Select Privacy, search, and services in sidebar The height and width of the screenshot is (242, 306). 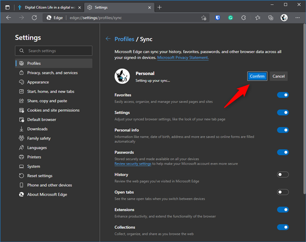coord(52,73)
